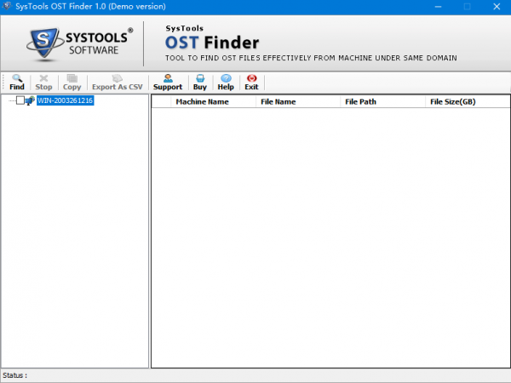The image size is (511, 383).
Task: Click the Stop toolbar button
Action: 43,83
